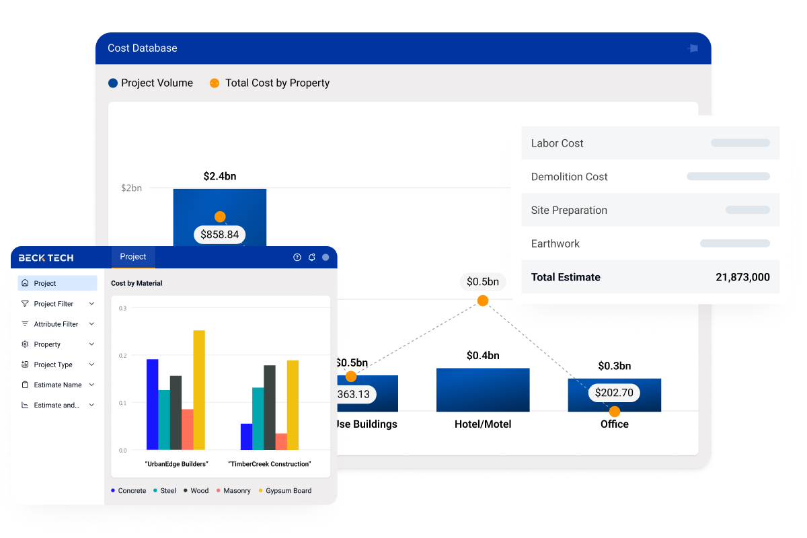
Task: Click the clipboard icon for Estimate Name
Action: [x=25, y=385]
